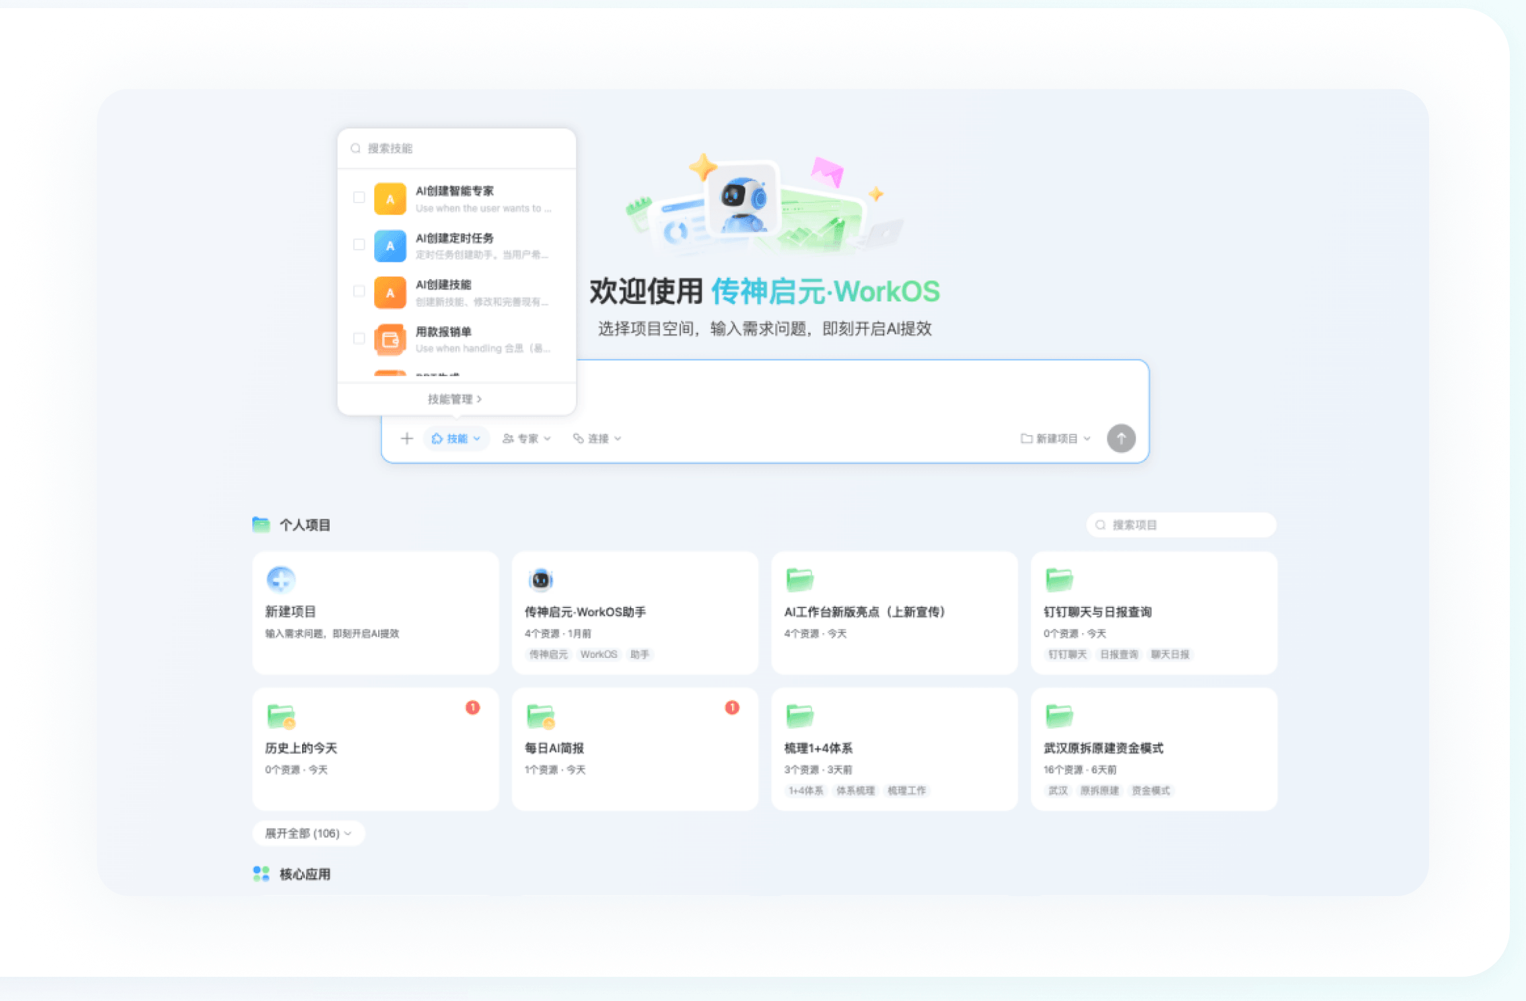Click the 钉钉聊天 tag
Image resolution: width=1526 pixels, height=1001 pixels.
[x=1068, y=655]
